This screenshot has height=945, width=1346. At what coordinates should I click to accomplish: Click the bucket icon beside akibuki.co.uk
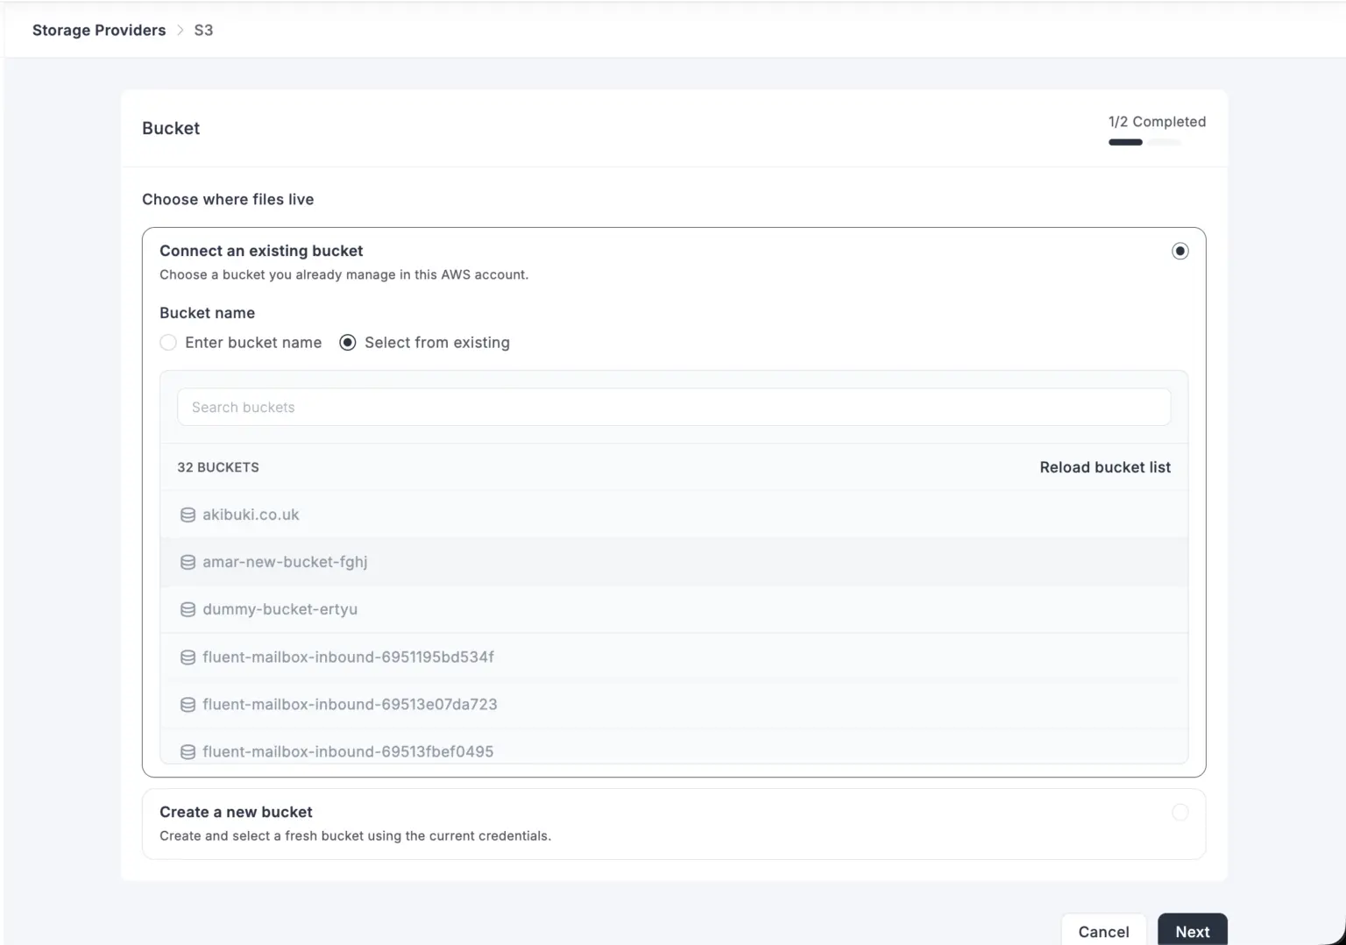pyautogui.click(x=188, y=515)
